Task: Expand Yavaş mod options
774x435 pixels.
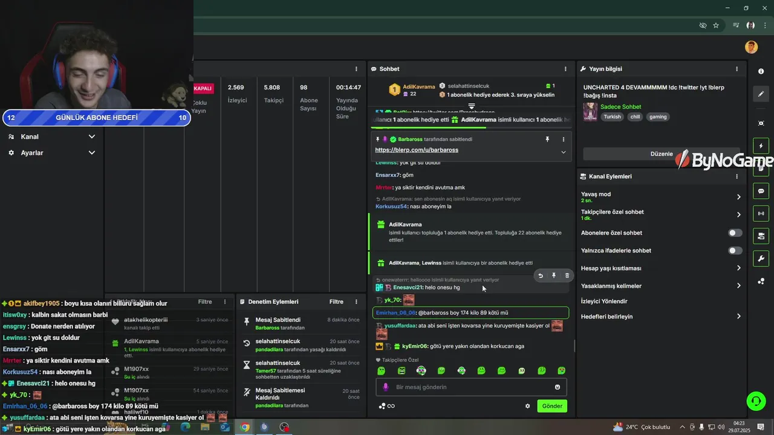Action: (x=738, y=197)
